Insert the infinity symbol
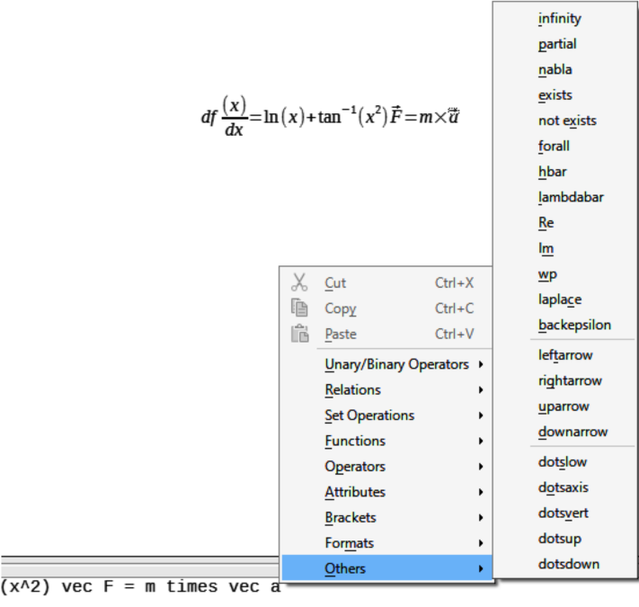 (x=559, y=18)
